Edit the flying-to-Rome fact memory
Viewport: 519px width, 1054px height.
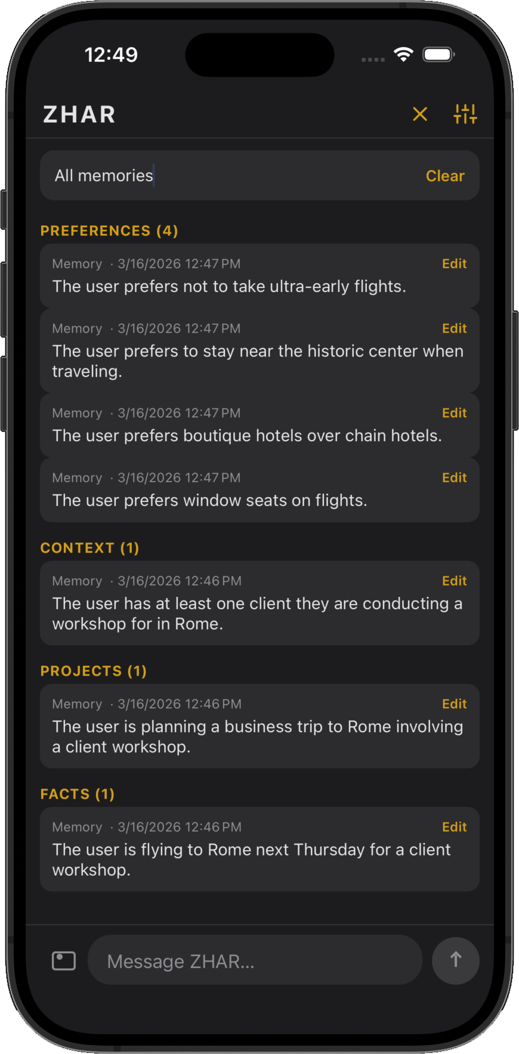(454, 826)
